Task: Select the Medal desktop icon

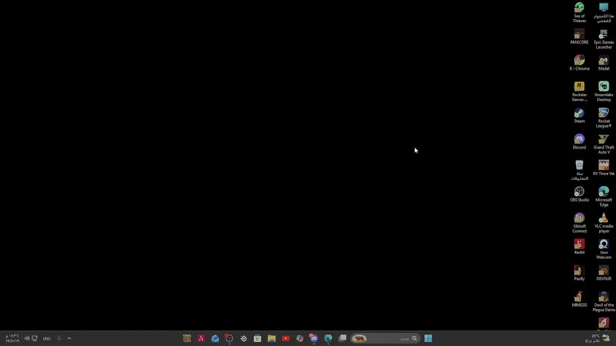Action: point(603,63)
